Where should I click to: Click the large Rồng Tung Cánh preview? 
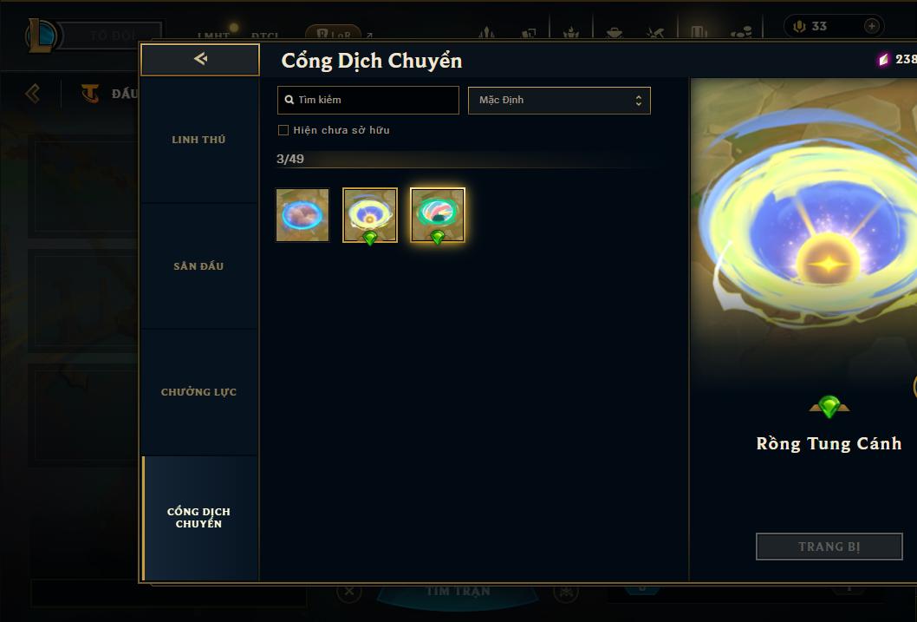coord(803,228)
